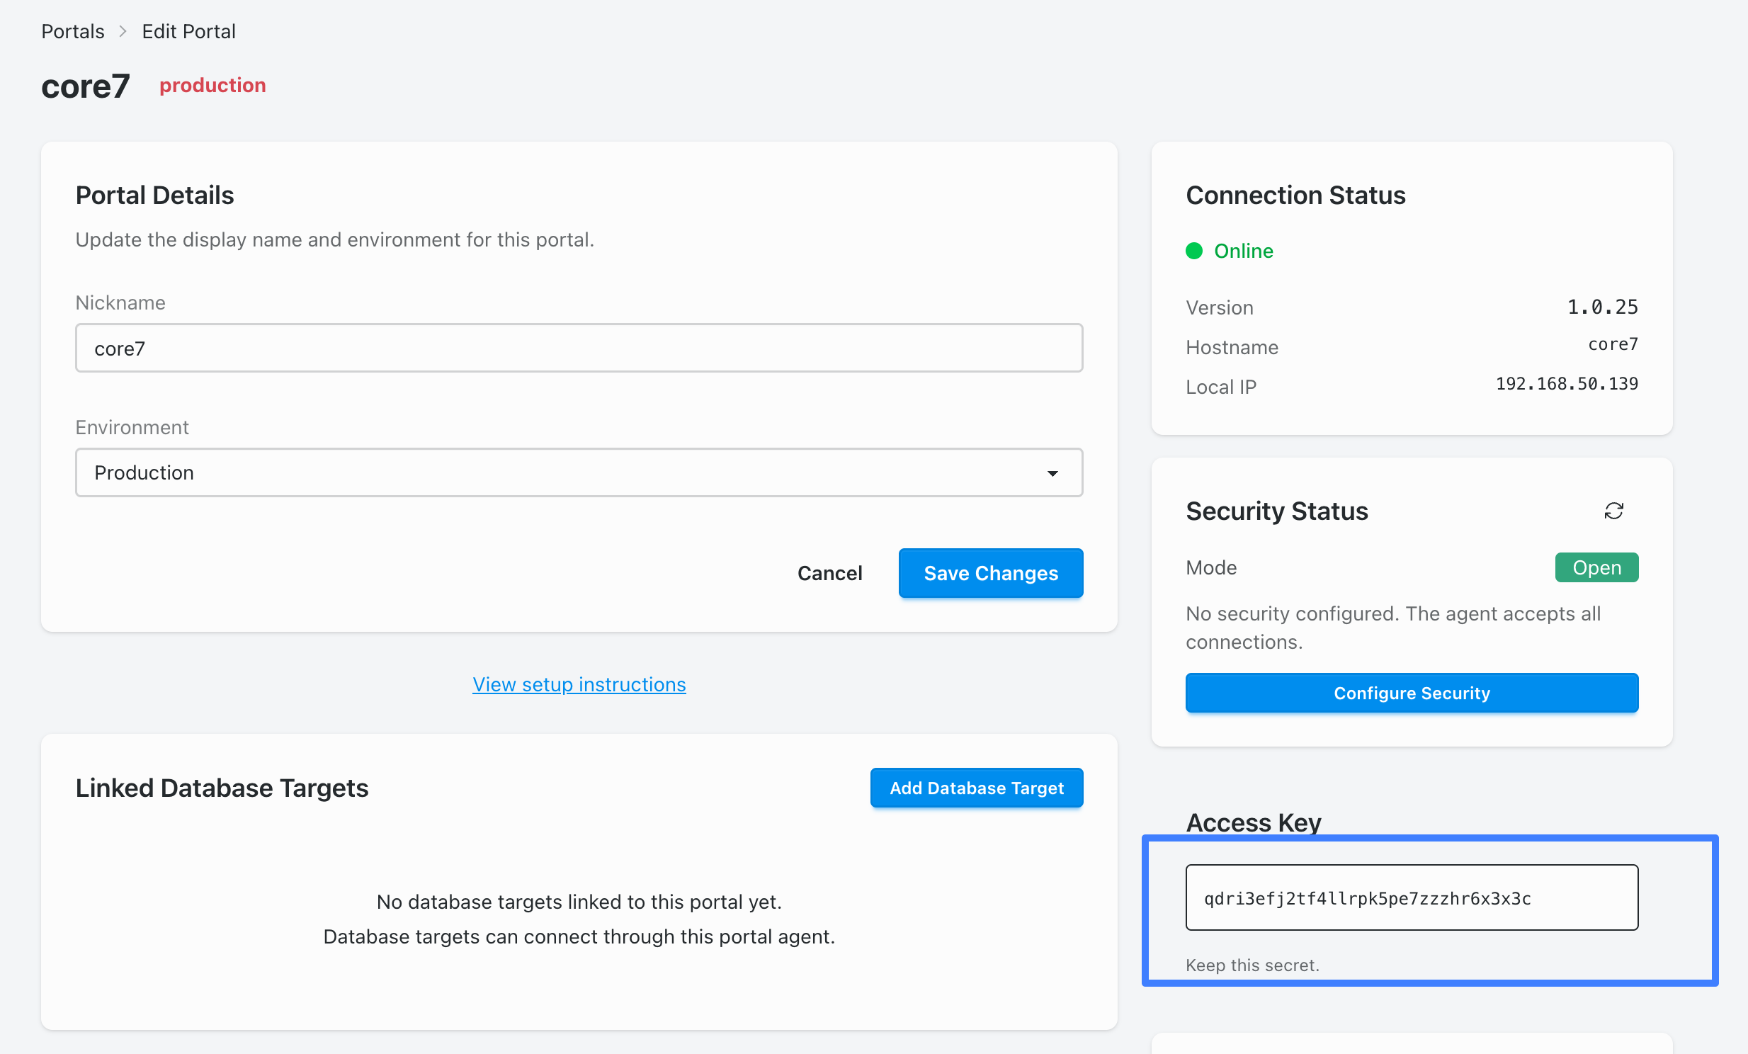This screenshot has height=1054, width=1748.
Task: Click the Security Status heading
Action: point(1276,511)
